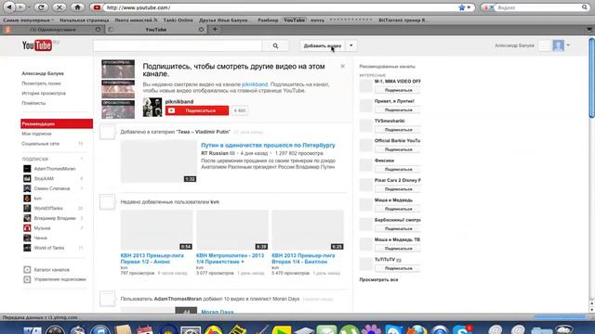The width and height of the screenshot is (595, 334).
Task: Open Социальные сети in sidebar
Action: [x=41, y=144]
